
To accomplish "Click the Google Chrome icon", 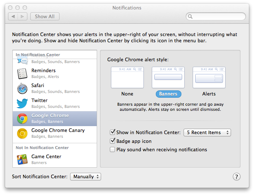I will click(x=22, y=118).
